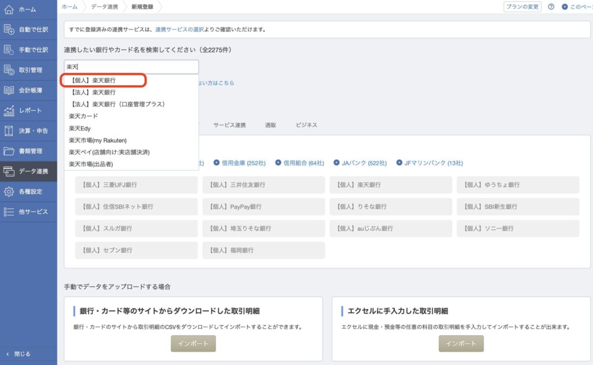Click the home icon in the sidebar
The image size is (593, 365).
click(9, 9)
